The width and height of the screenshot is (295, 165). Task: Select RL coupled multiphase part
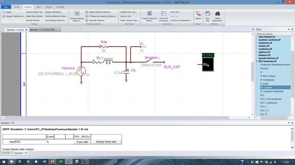(x=271, y=91)
